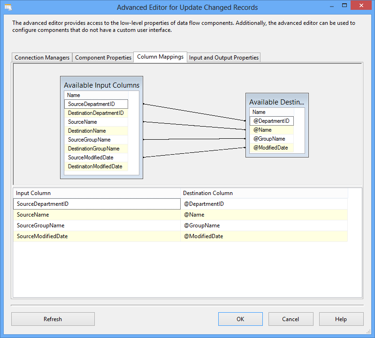This screenshot has width=375, height=338.
Task: Open the Connection Managers tab
Action: coord(42,58)
